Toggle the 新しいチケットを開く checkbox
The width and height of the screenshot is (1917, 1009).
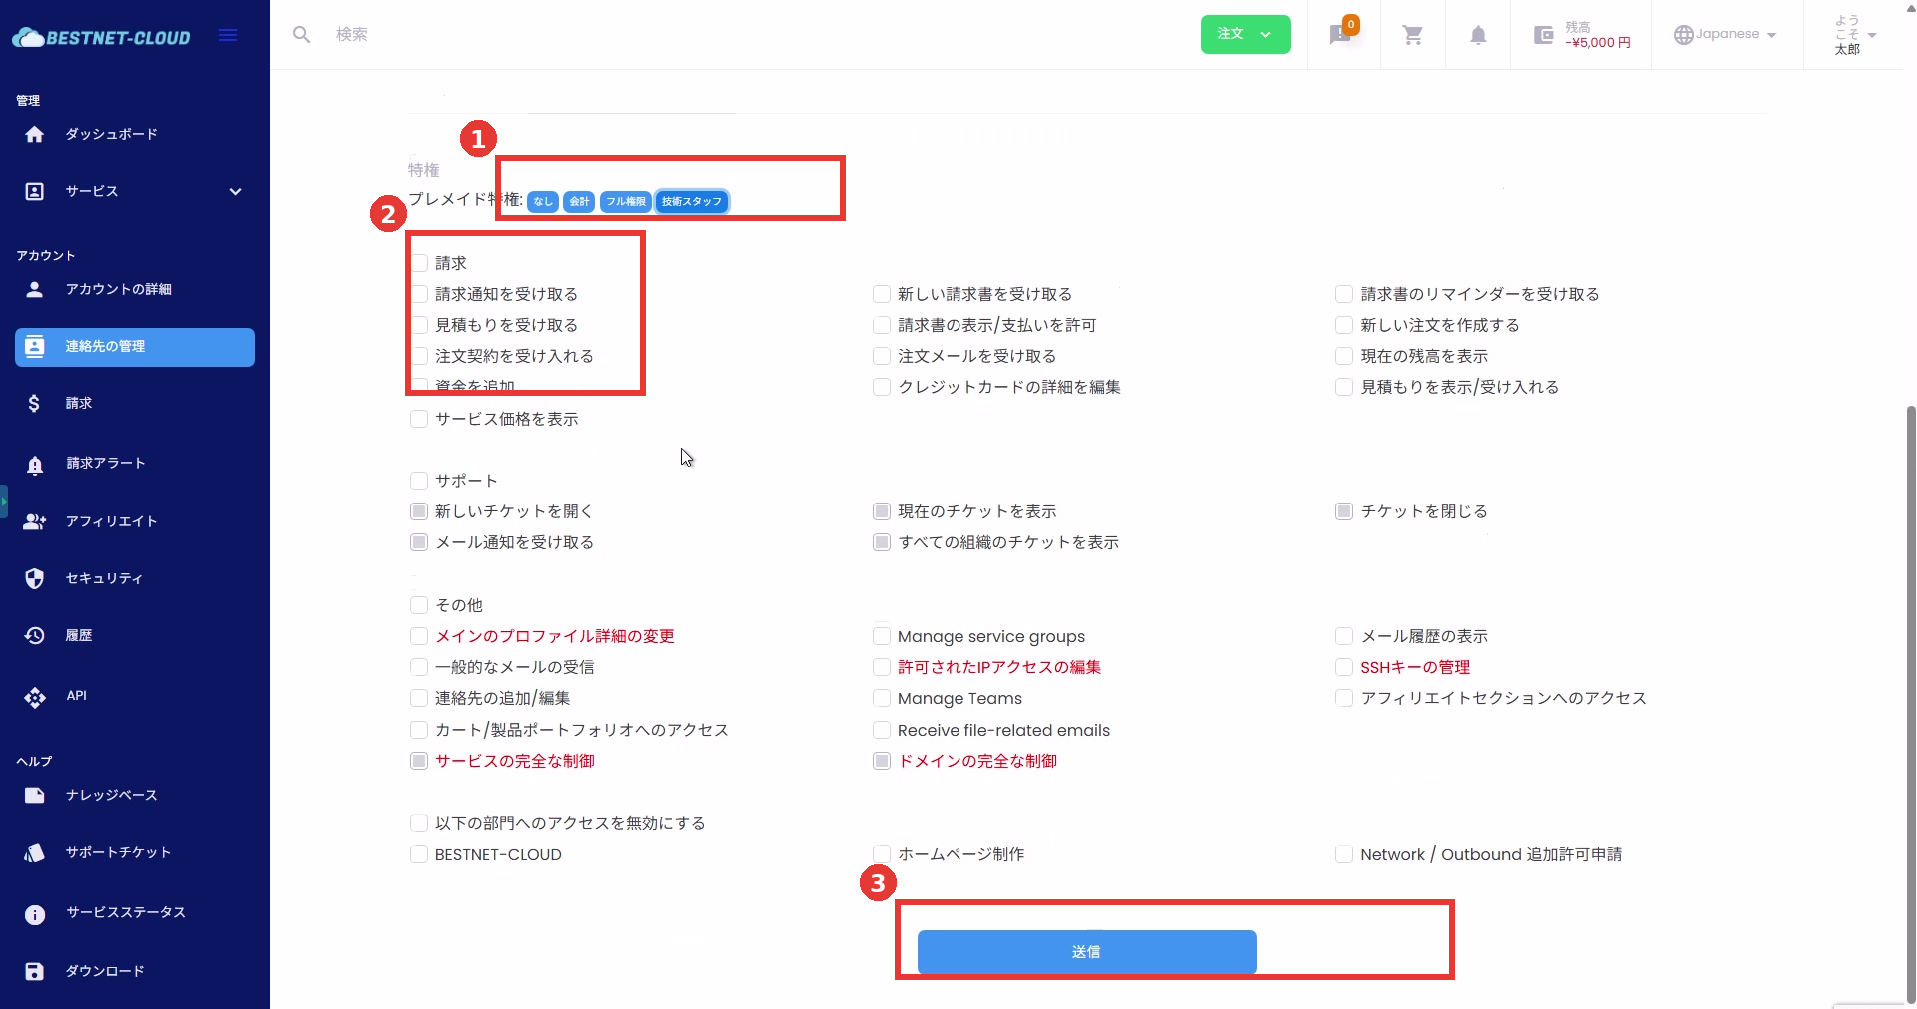pos(419,511)
